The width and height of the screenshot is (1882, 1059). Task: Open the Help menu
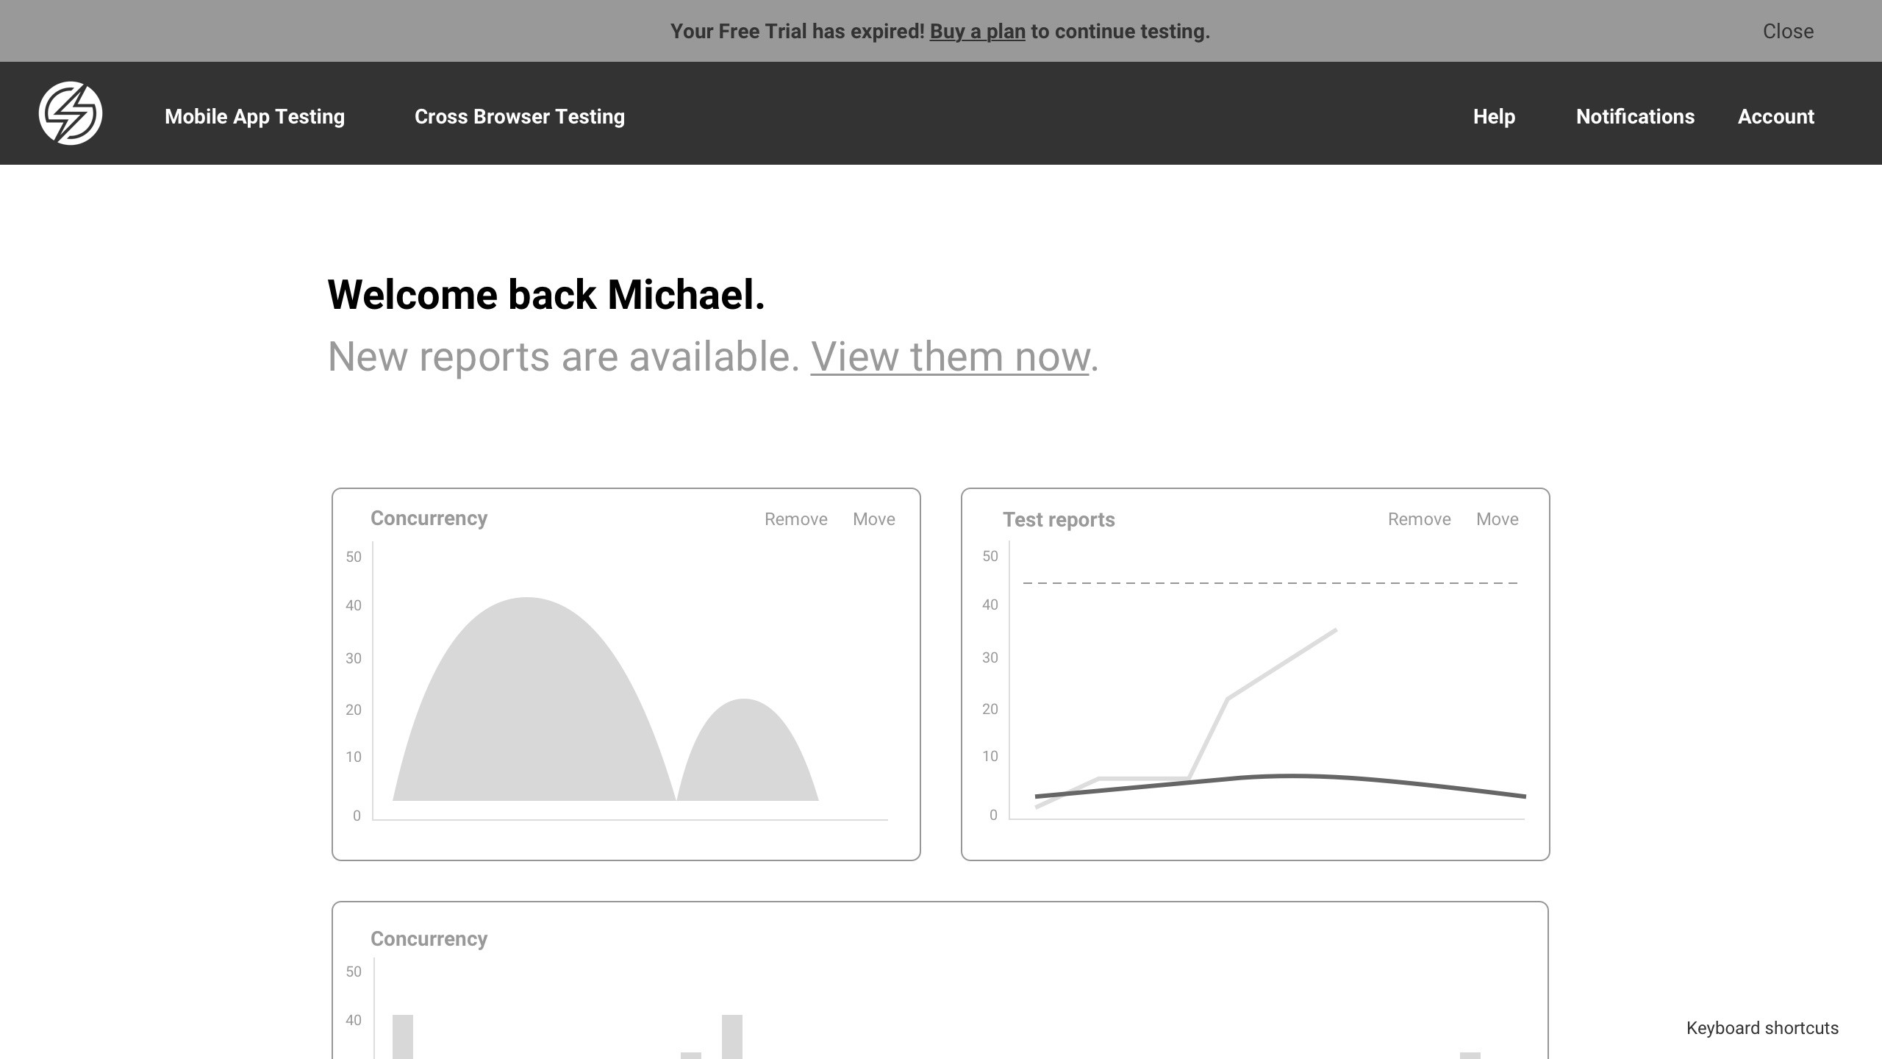[x=1494, y=116]
